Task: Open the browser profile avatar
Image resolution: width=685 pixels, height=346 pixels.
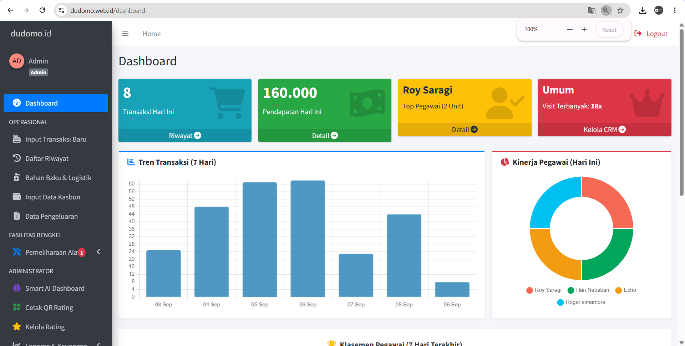Action: click(x=659, y=10)
